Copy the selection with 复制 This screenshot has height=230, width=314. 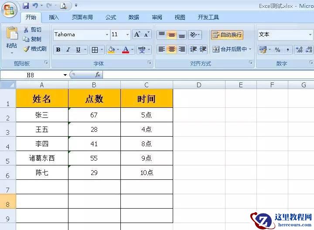point(32,39)
